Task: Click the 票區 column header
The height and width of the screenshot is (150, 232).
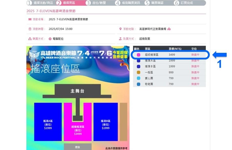Action: click(x=148, y=49)
